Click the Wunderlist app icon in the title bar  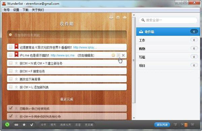coord(4,3)
